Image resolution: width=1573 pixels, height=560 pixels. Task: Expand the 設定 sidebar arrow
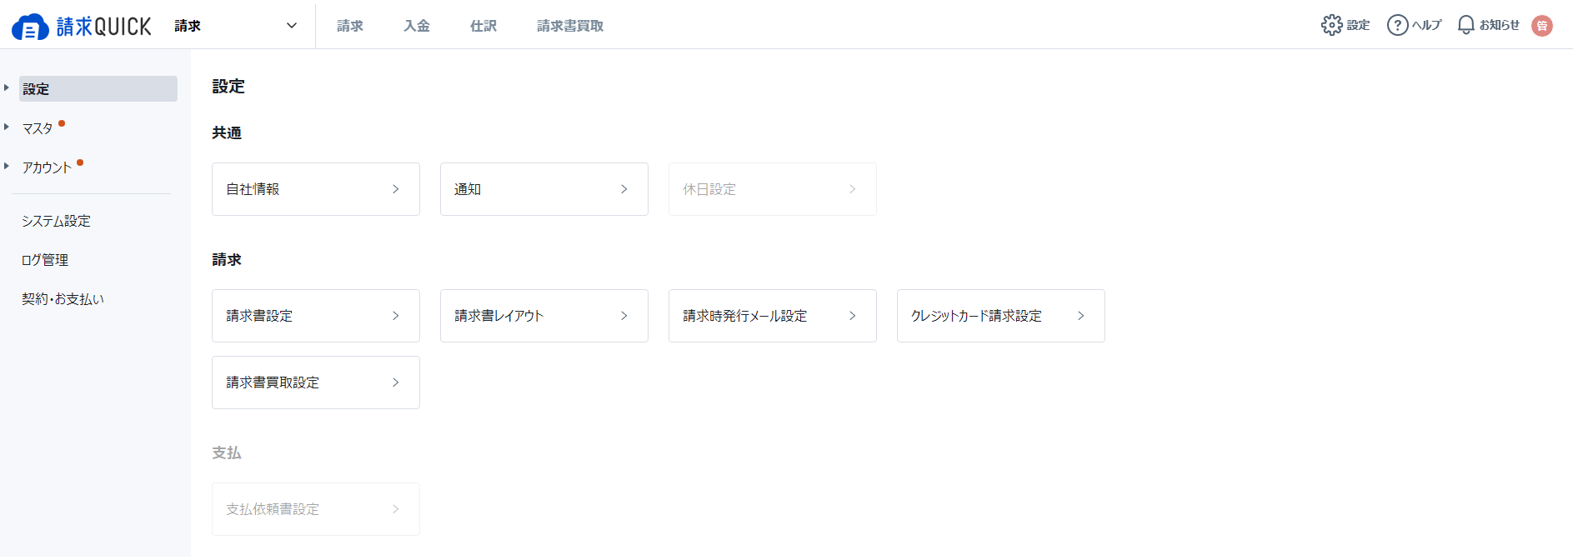pos(7,87)
